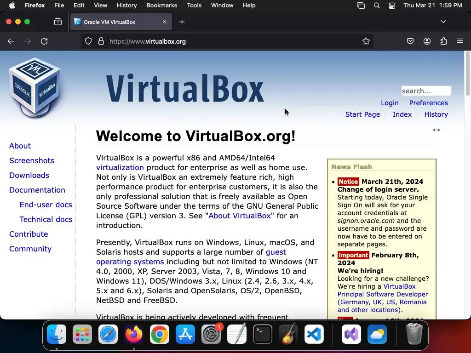Open Spotlight search in the menu bar
Image resolution: width=471 pixels, height=353 pixels.
pyautogui.click(x=377, y=6)
